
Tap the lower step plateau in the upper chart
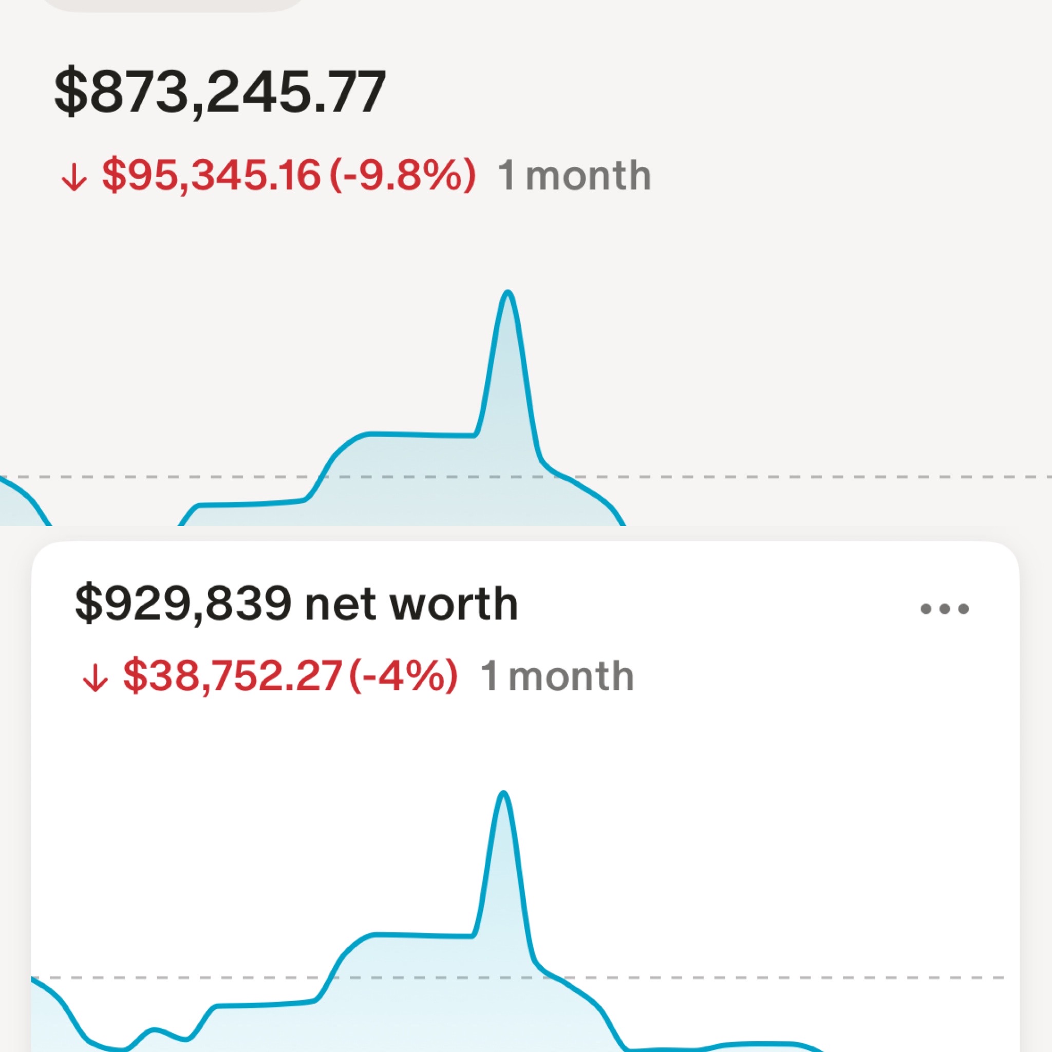click(251, 504)
